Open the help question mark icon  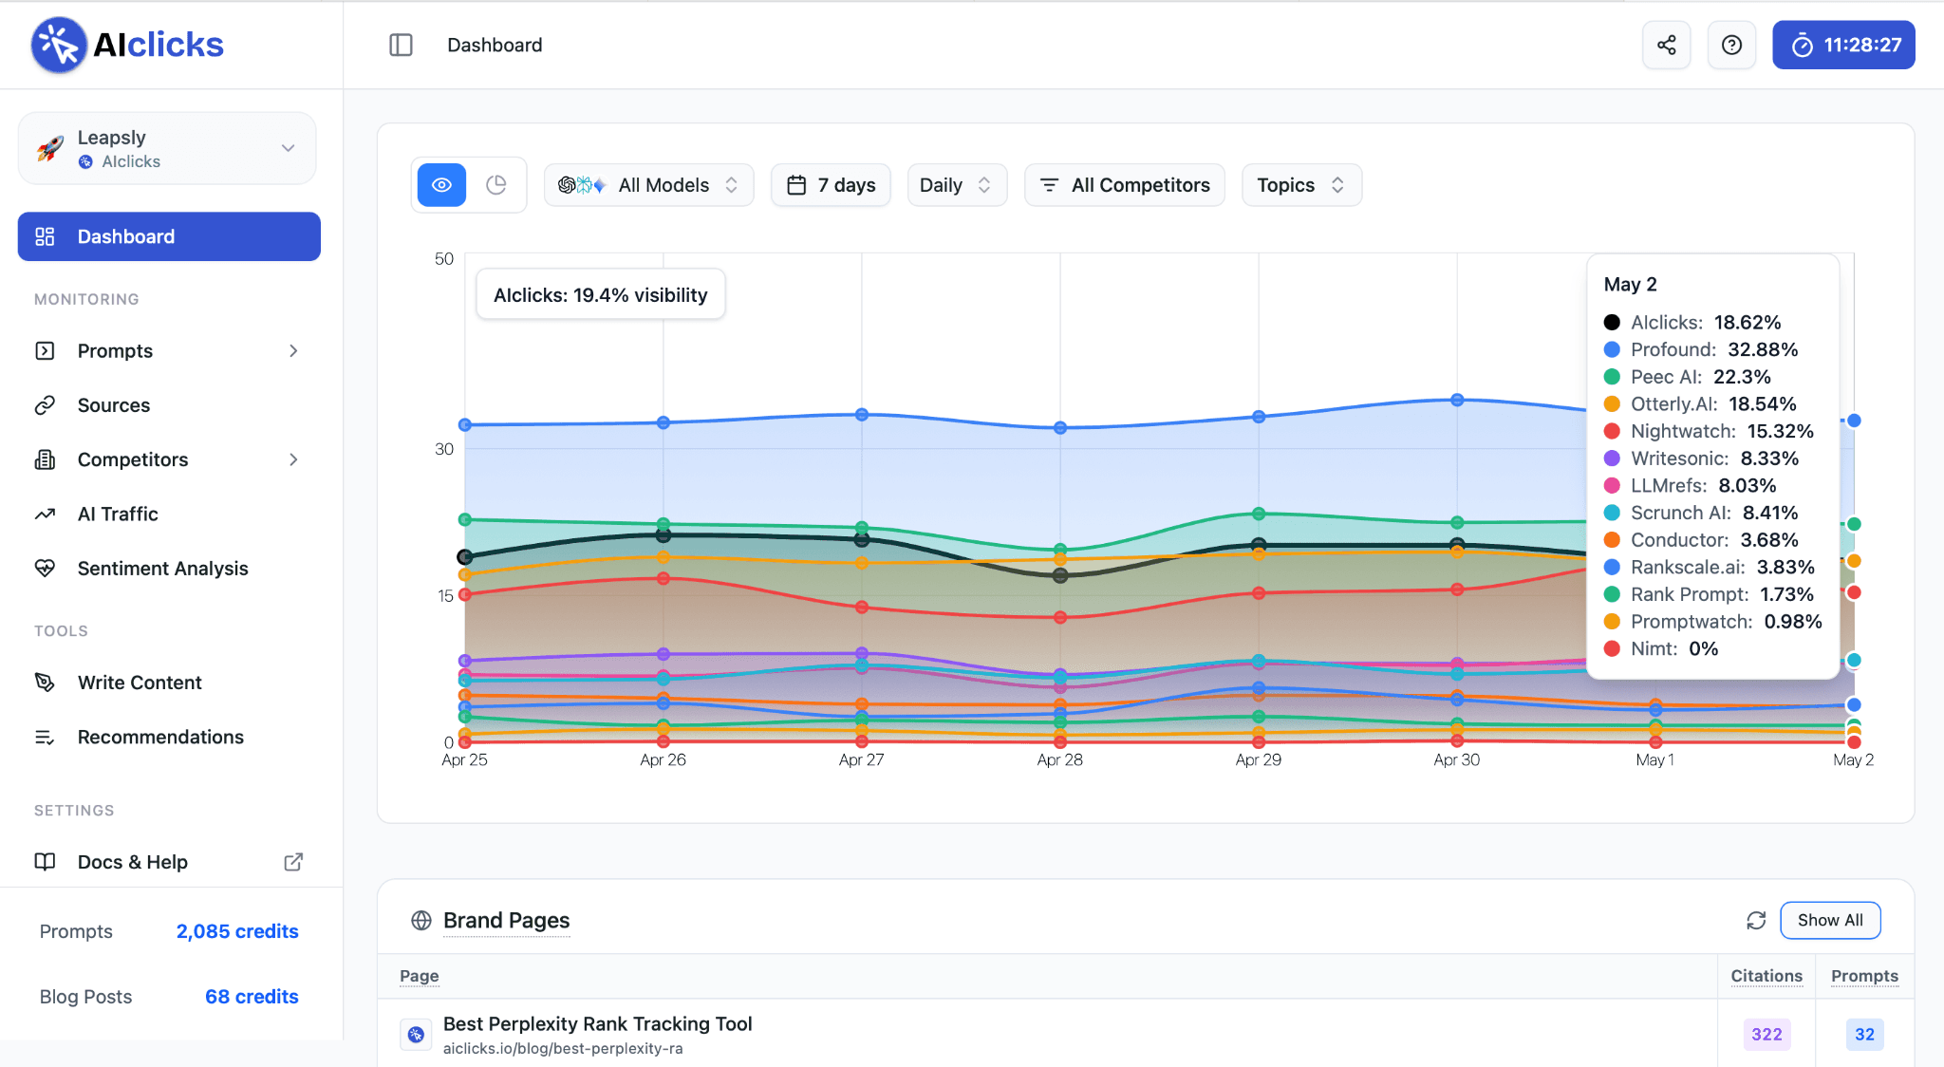(x=1731, y=45)
